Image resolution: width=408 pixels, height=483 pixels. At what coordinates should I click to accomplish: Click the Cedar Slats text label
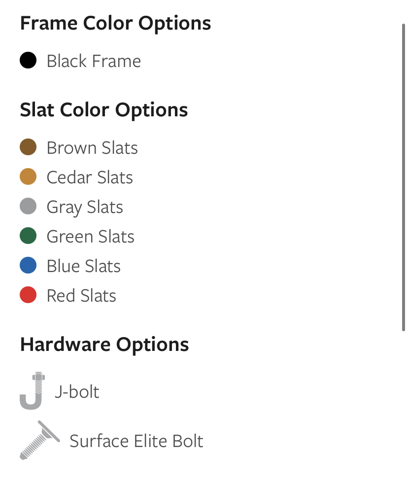coord(90,177)
